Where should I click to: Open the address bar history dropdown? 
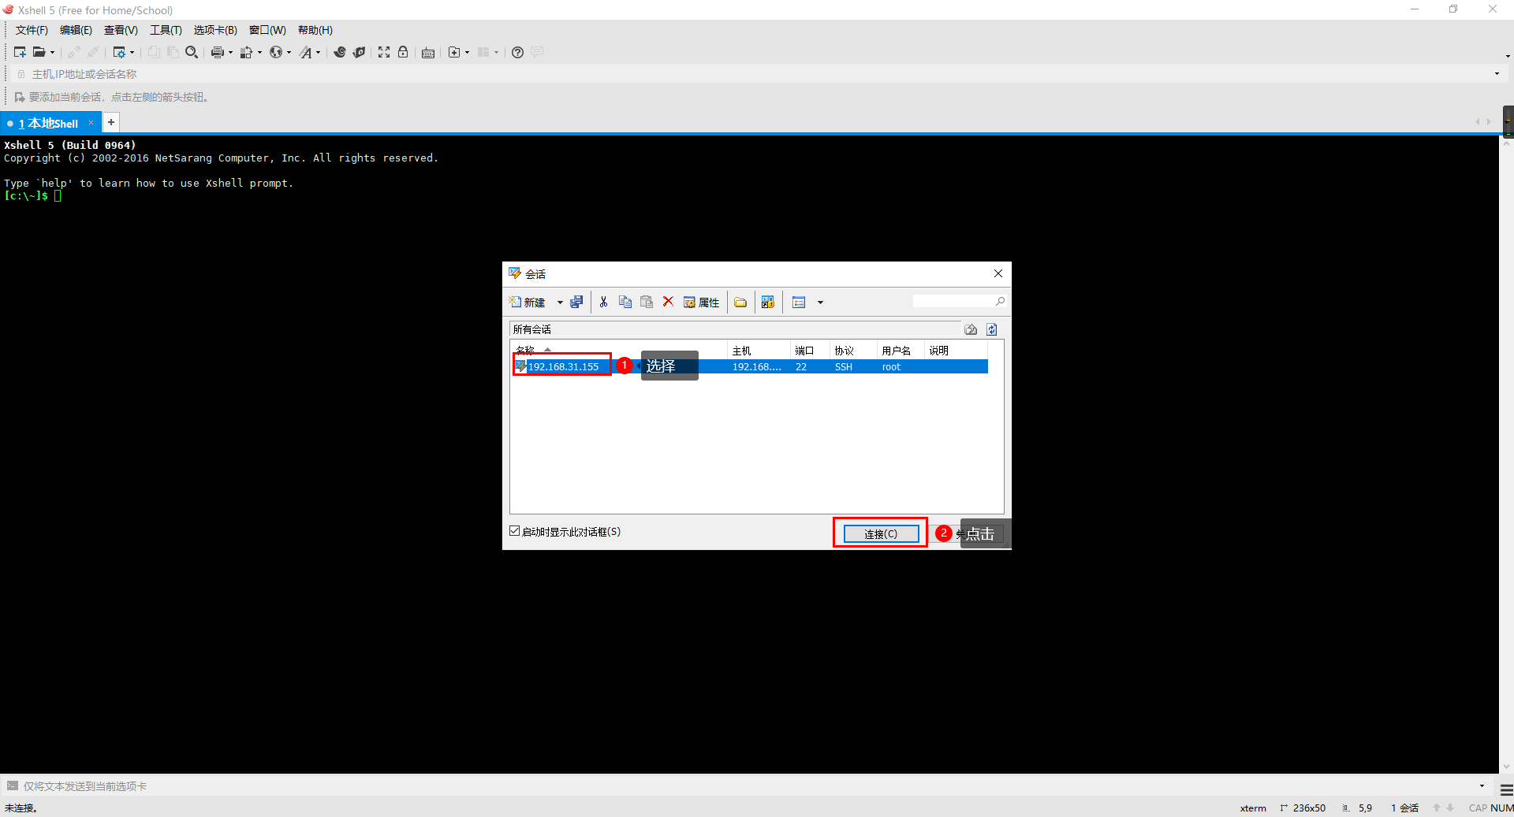tap(1497, 74)
